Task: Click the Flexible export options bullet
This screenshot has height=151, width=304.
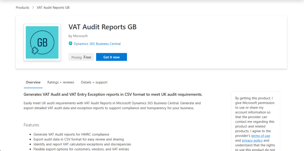Action: pos(81,149)
